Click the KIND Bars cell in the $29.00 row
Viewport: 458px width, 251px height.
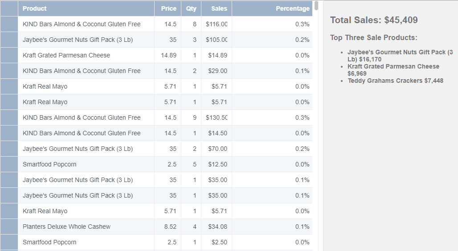click(86, 71)
